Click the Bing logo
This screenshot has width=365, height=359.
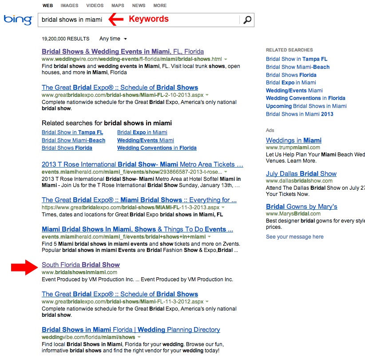click(18, 20)
